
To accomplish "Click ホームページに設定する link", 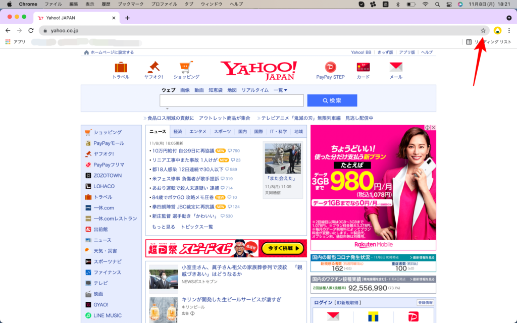I will click(x=112, y=52).
